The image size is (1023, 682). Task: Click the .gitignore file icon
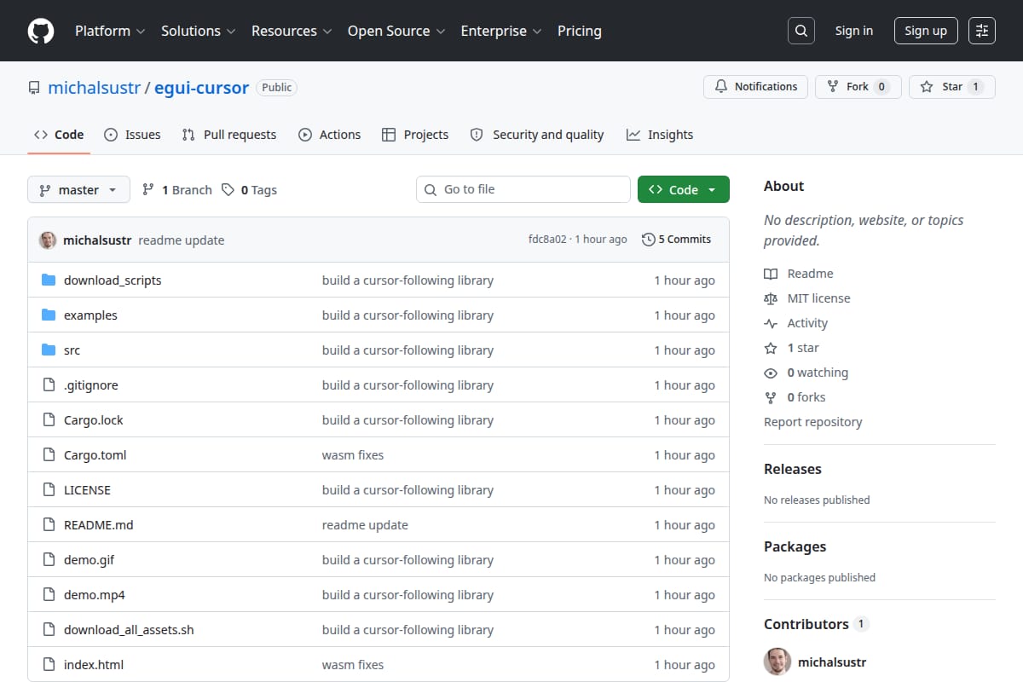click(49, 385)
